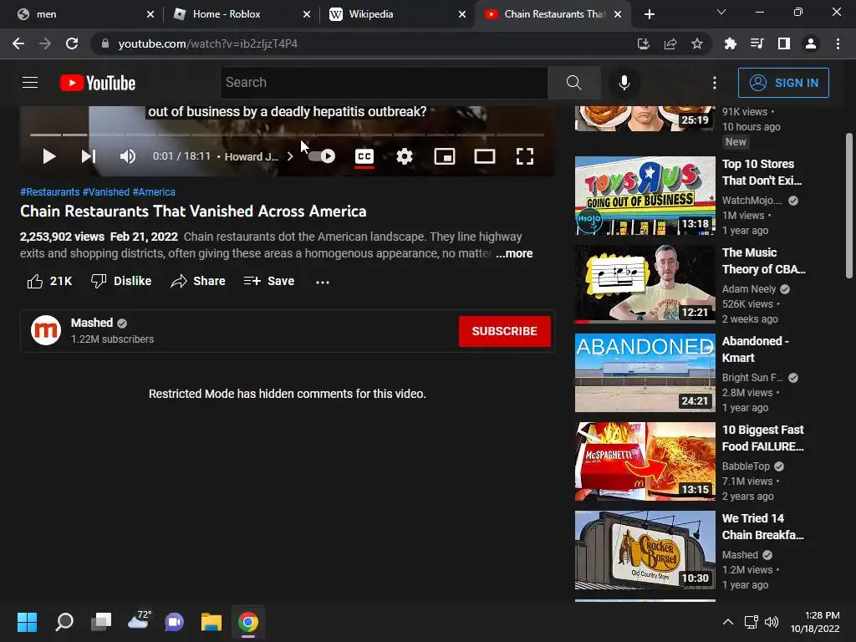Open player settings gear
This screenshot has height=642, width=856.
click(x=405, y=156)
